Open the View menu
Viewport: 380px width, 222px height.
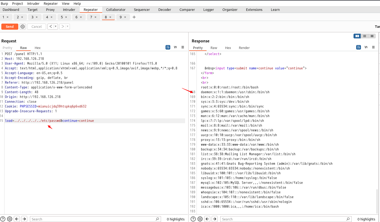click(66, 3)
